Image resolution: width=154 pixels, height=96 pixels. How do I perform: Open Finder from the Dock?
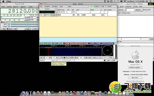tap(23, 93)
